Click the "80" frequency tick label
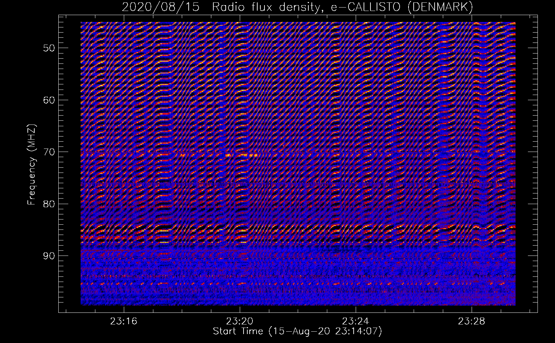The image size is (555, 343). click(x=49, y=204)
